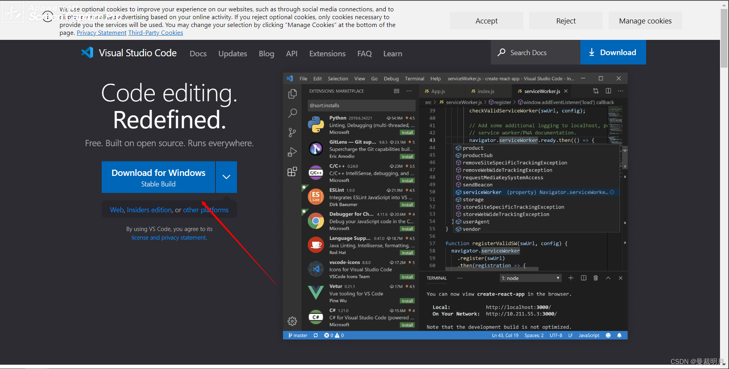The image size is (729, 369).
Task: Click the master branch indicator
Action: tap(298, 335)
